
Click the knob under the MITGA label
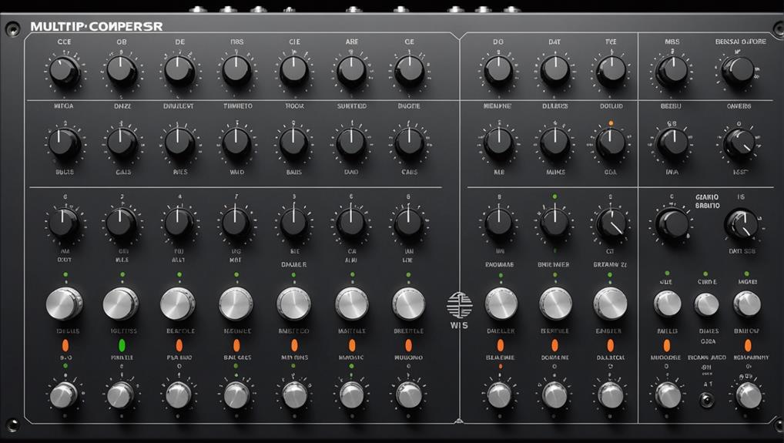64,143
